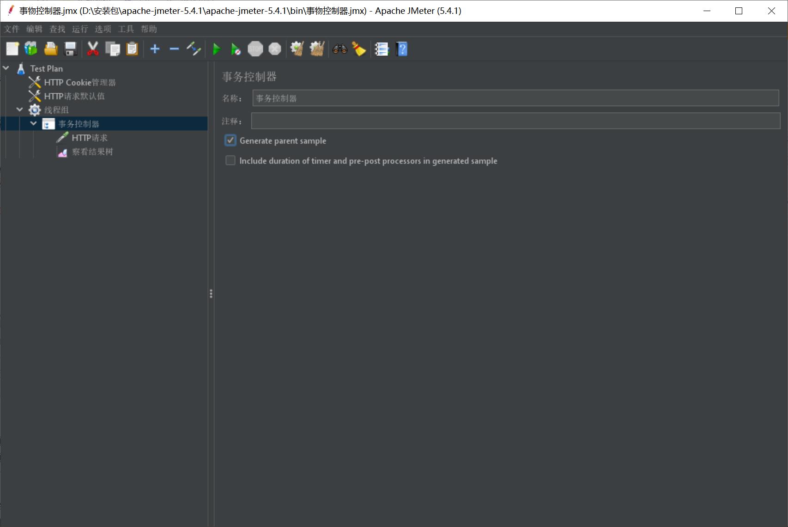Select 察看结果树 tree item
788x527 pixels.
pos(92,151)
